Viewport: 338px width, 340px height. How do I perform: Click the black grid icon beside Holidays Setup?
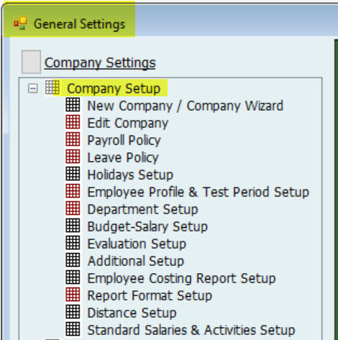[73, 174]
